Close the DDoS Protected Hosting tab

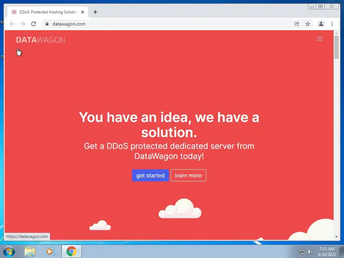(x=83, y=12)
